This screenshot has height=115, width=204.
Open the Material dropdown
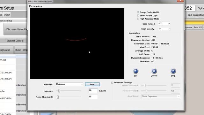(x=69, y=84)
